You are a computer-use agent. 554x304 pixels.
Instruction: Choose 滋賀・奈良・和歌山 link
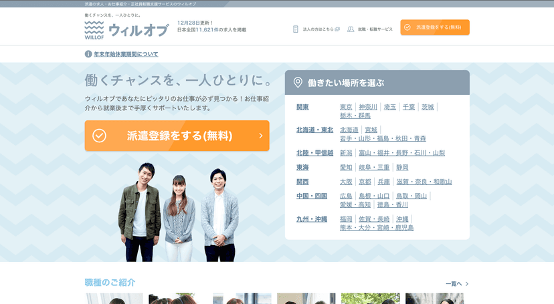coord(424,182)
